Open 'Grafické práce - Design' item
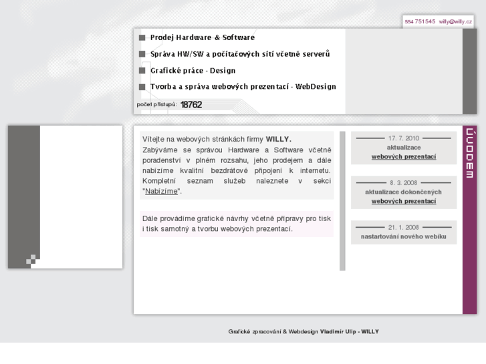The width and height of the screenshot is (486, 364). pyautogui.click(x=193, y=70)
